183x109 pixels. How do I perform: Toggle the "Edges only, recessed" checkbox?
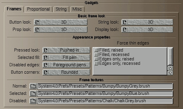pyautogui.click(x=96, y=63)
